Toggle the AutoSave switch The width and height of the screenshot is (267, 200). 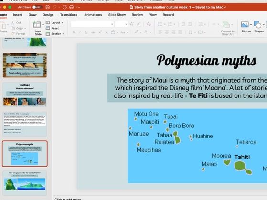click(x=37, y=7)
